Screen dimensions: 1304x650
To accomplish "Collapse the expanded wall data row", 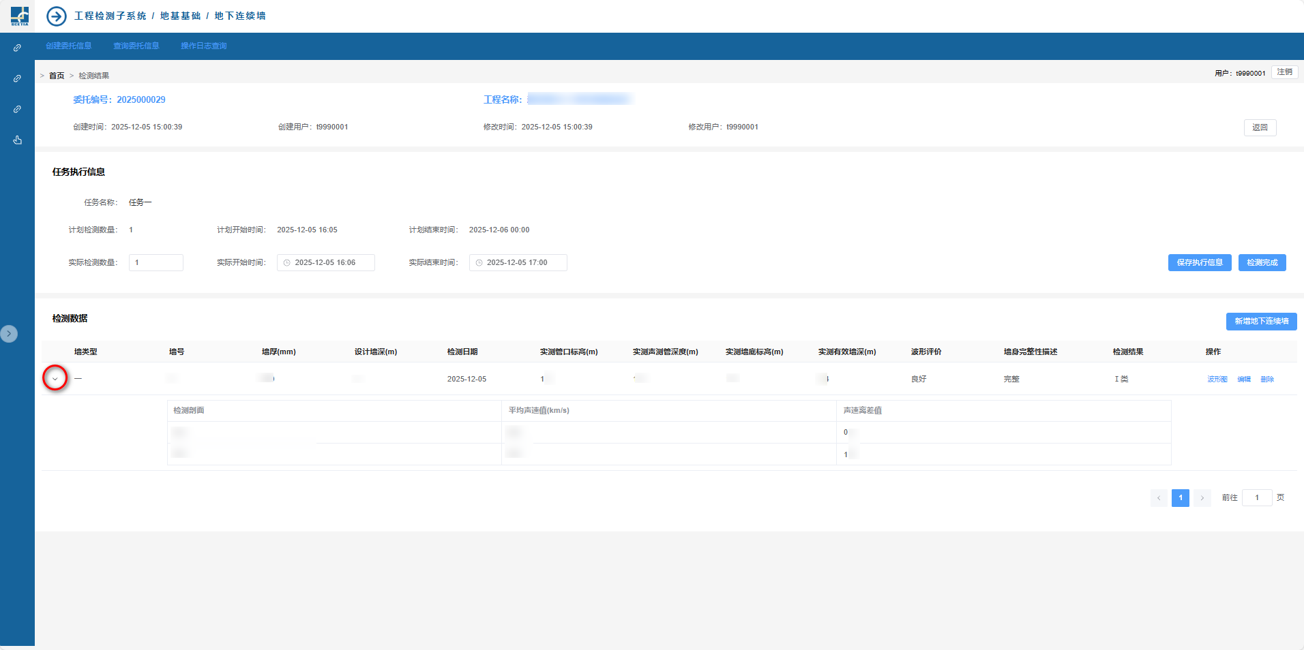I will pyautogui.click(x=55, y=379).
